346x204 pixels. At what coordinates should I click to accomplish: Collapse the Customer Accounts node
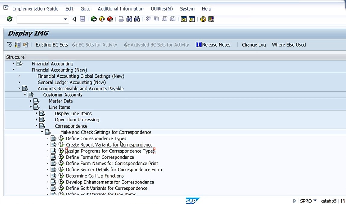pyautogui.click(x=25, y=95)
